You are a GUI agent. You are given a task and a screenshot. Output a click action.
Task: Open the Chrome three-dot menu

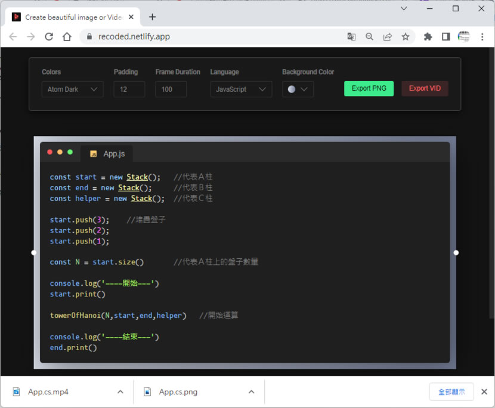point(482,36)
